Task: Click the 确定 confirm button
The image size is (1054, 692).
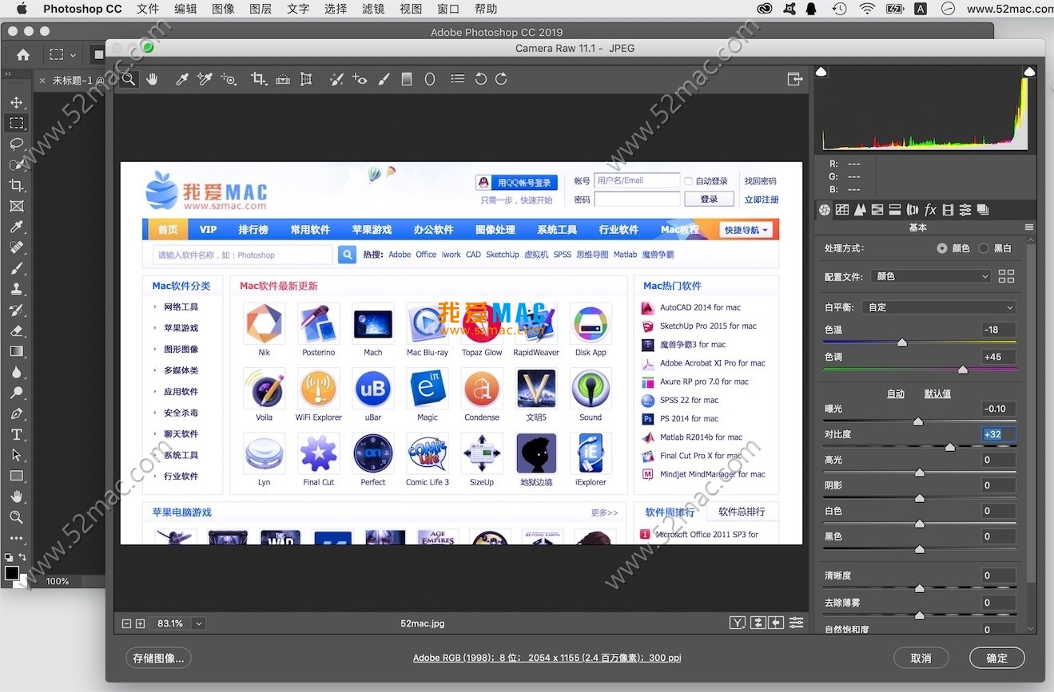Action: 997,658
